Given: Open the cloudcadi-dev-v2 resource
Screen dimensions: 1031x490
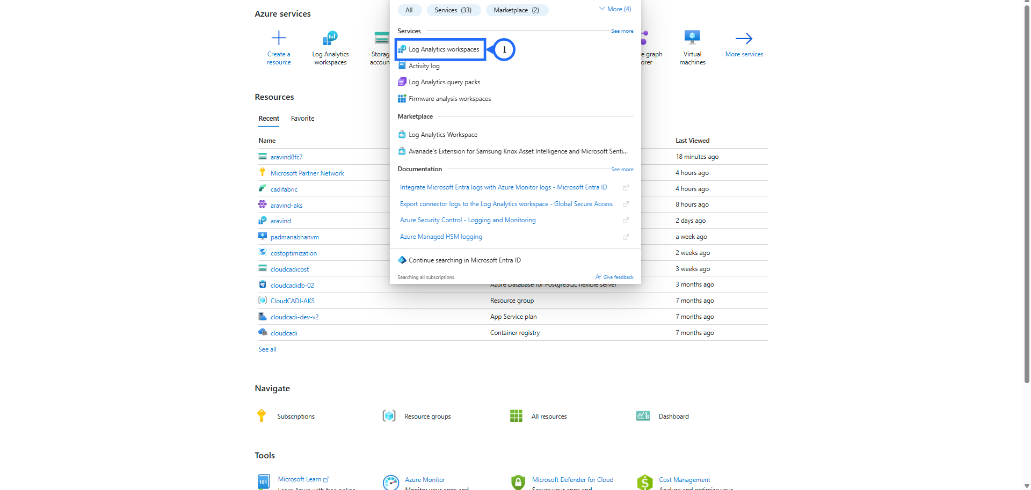Looking at the screenshot, I should coord(294,317).
